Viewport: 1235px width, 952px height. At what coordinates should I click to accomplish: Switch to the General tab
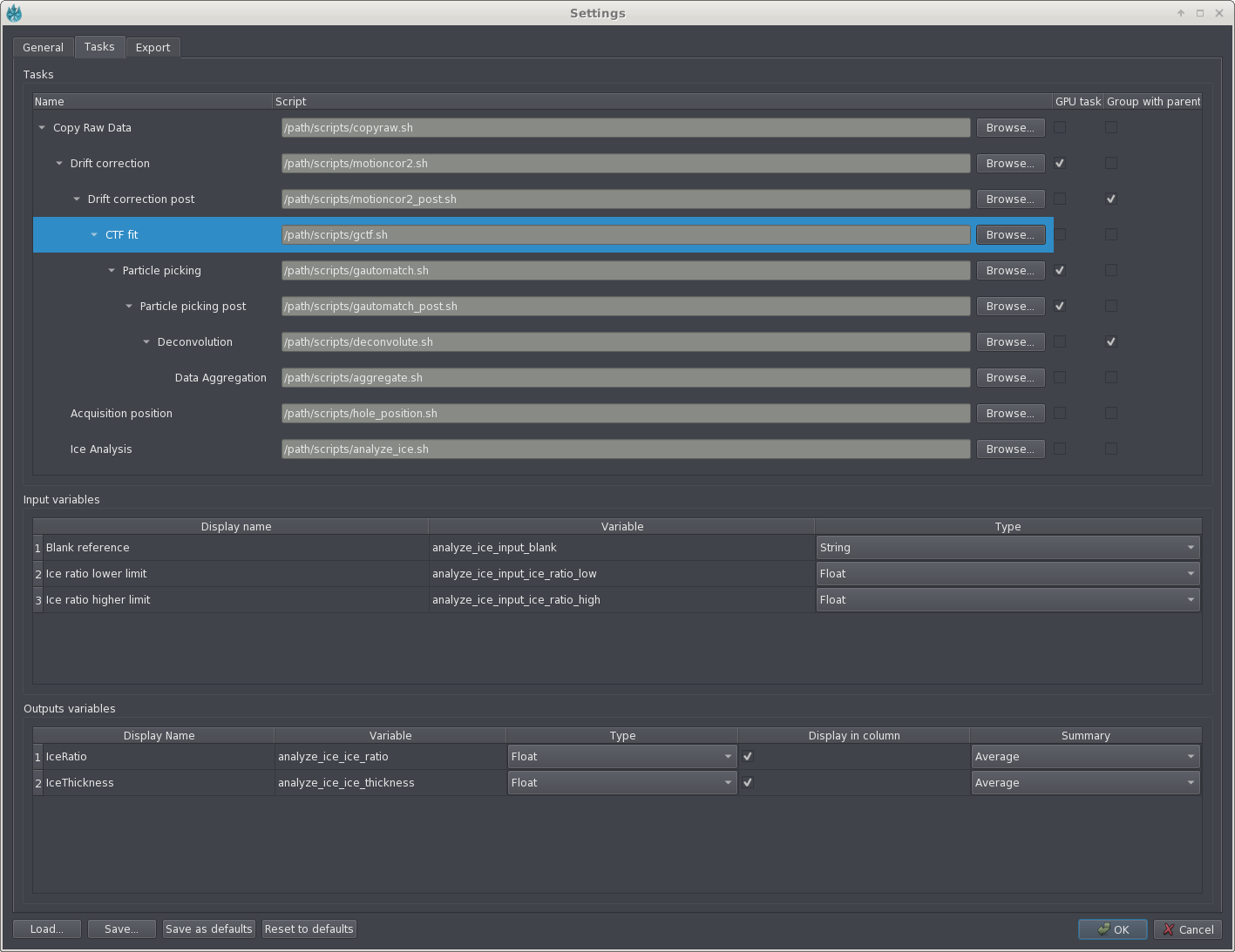tap(43, 48)
